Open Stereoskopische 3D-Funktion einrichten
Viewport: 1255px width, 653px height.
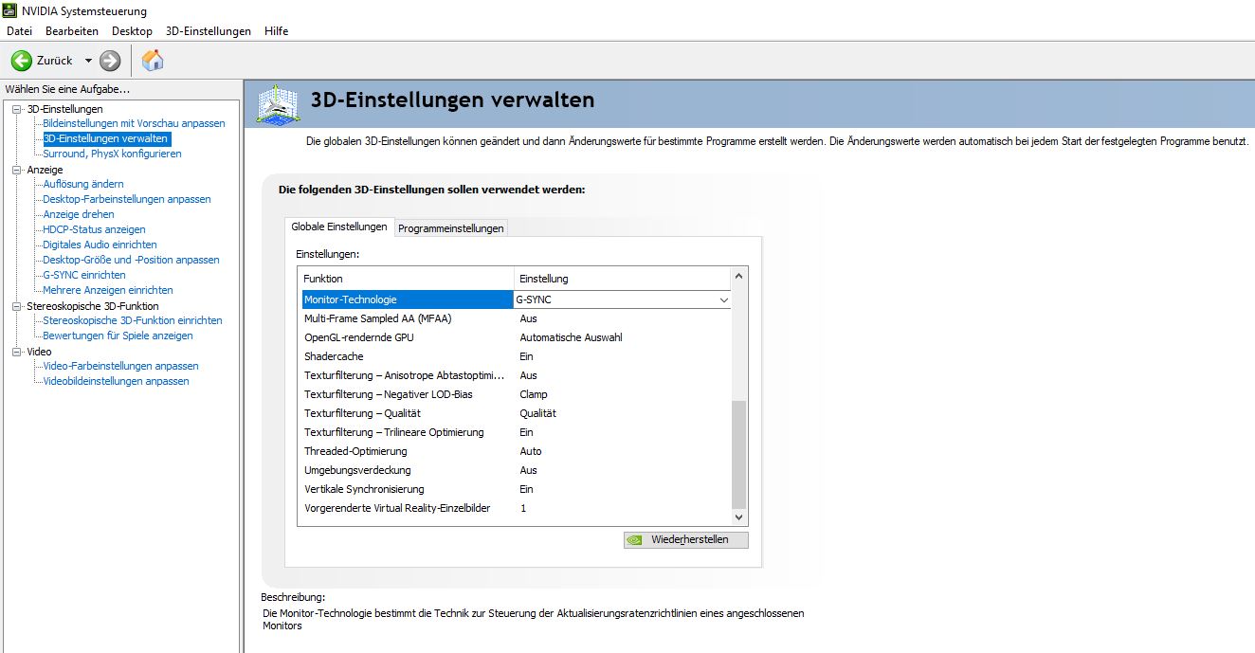(x=133, y=320)
